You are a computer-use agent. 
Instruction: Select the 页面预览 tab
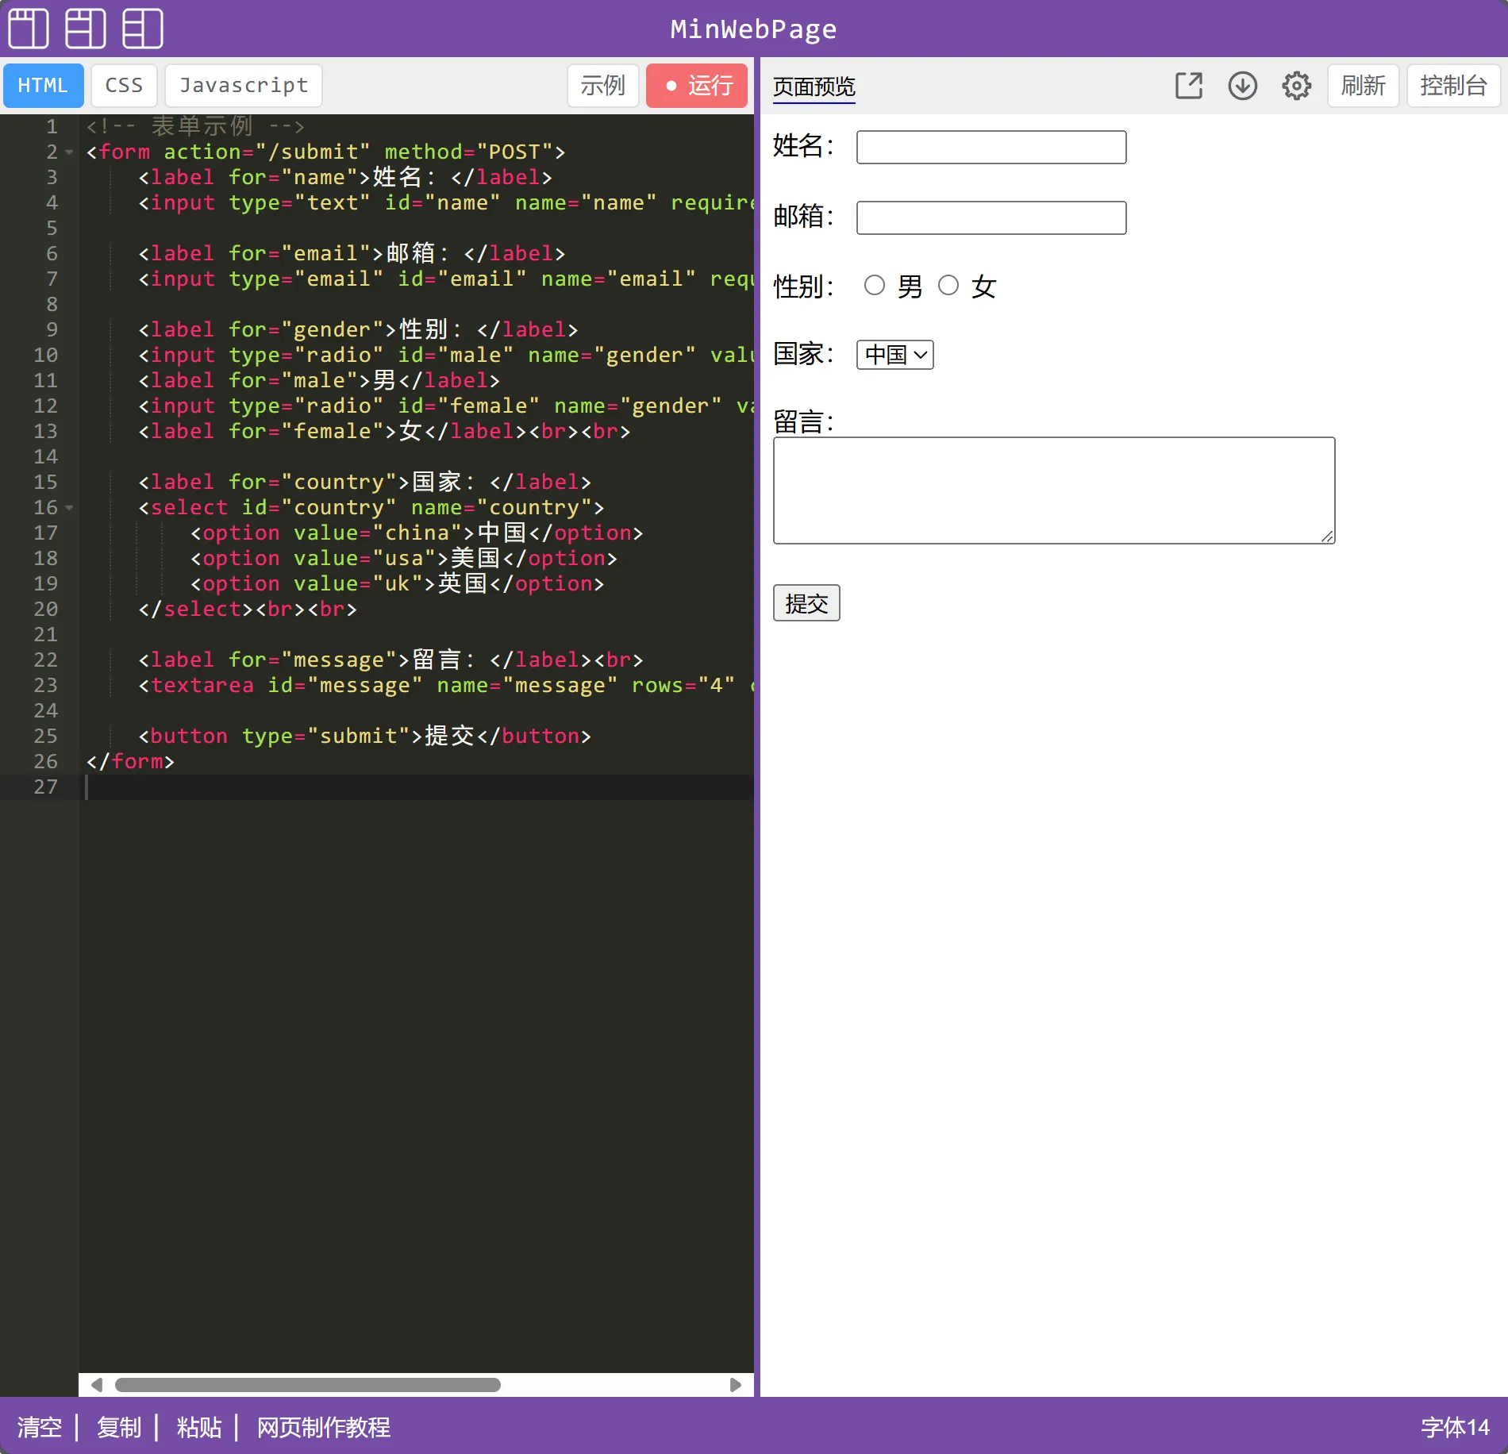pyautogui.click(x=814, y=86)
